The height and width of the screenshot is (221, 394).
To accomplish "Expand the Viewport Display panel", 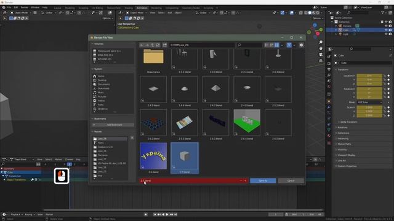I will point(346,155).
